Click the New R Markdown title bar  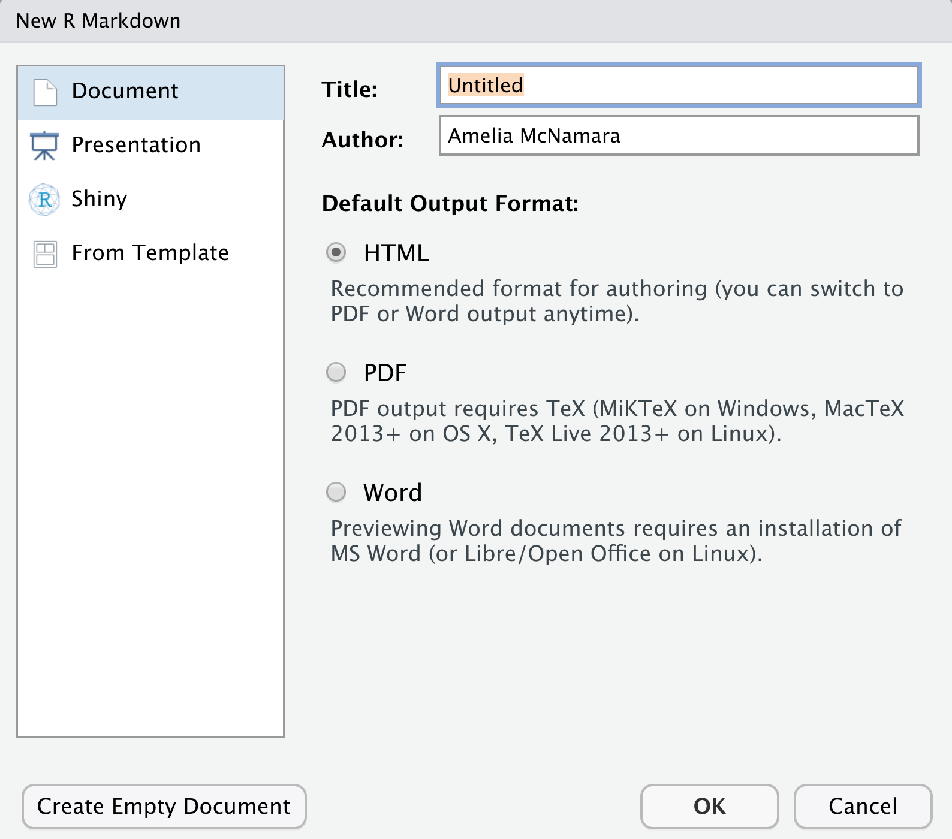(476, 21)
